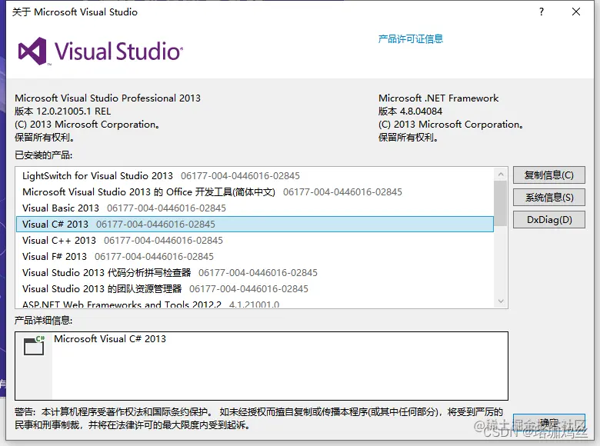Image resolution: width=600 pixels, height=446 pixels.
Task: Click the Visual Studio logo icon
Action: [x=32, y=51]
